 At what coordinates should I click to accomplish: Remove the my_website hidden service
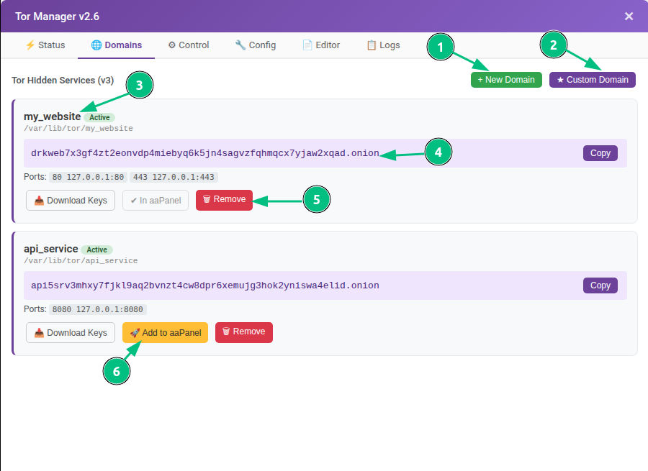224,200
